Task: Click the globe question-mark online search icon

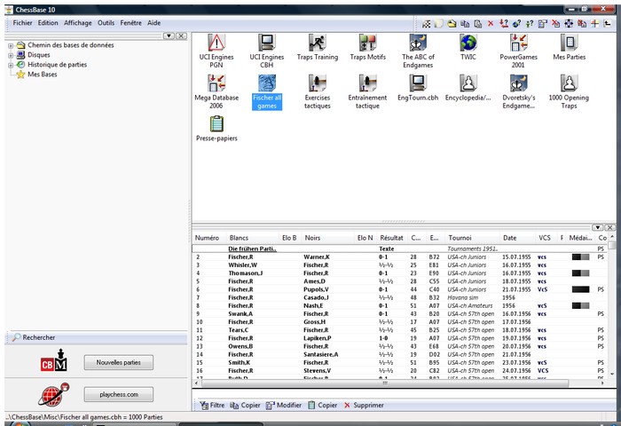Action: pyautogui.click(x=516, y=24)
